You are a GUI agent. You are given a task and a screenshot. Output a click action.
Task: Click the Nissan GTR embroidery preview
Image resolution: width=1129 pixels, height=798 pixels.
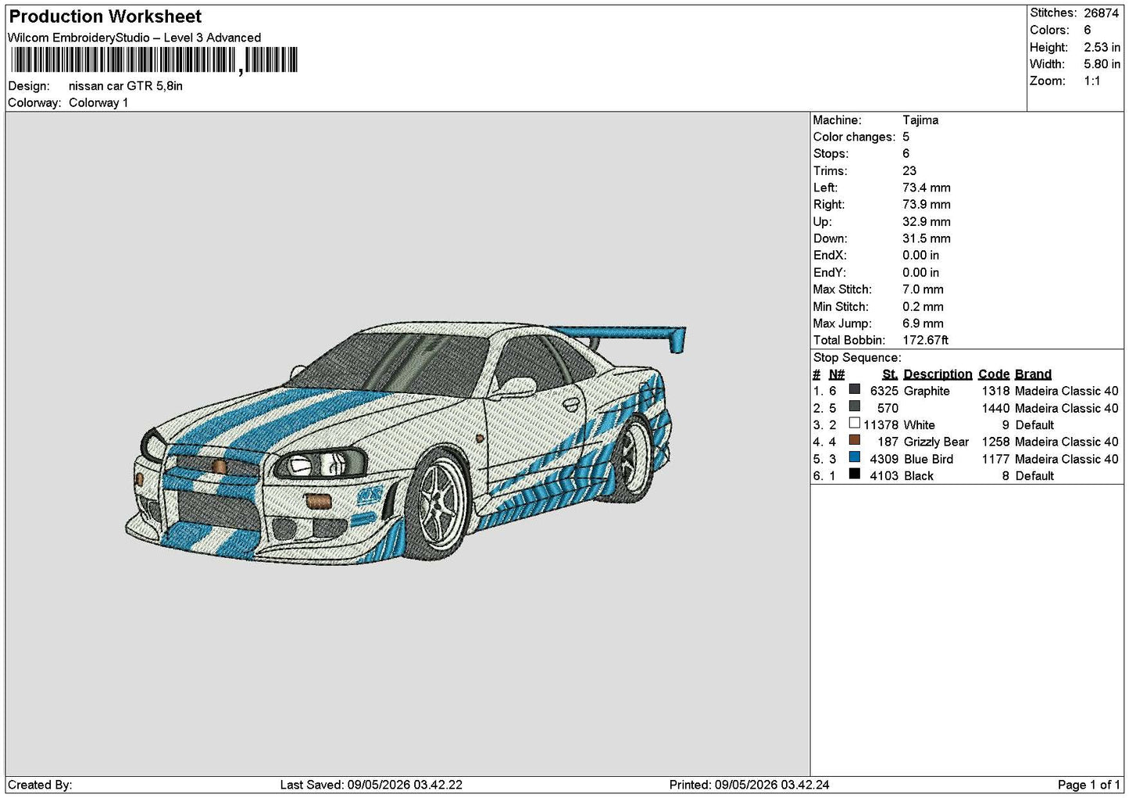pos(406,443)
